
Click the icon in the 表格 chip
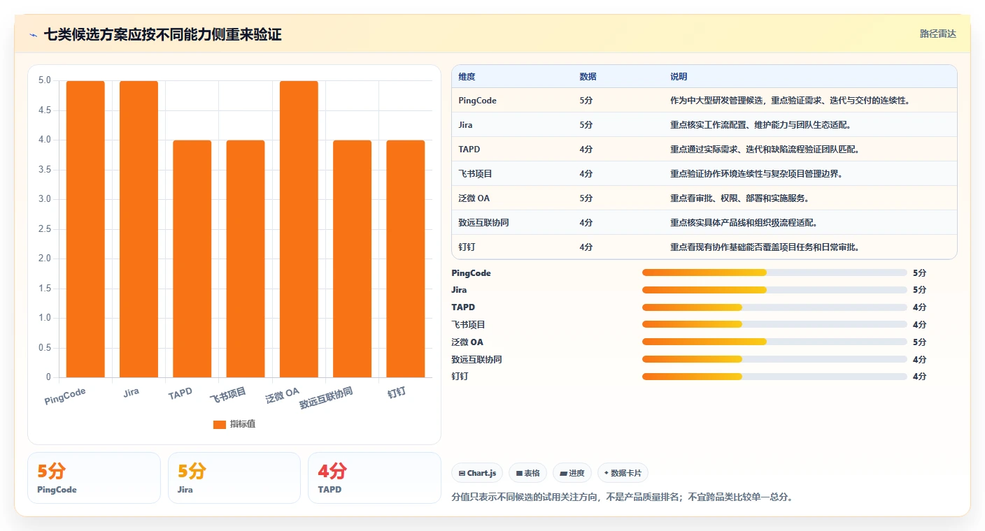[519, 474]
